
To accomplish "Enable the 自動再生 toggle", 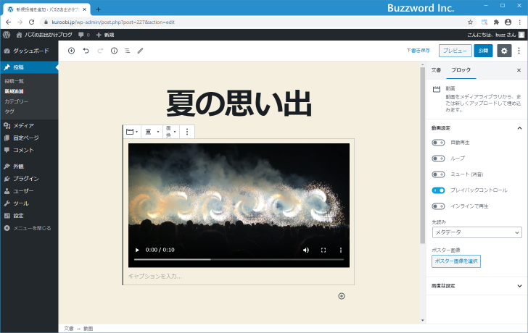I will pyautogui.click(x=438, y=143).
